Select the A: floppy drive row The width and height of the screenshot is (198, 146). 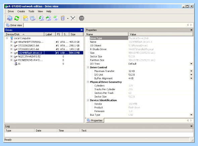44,64
